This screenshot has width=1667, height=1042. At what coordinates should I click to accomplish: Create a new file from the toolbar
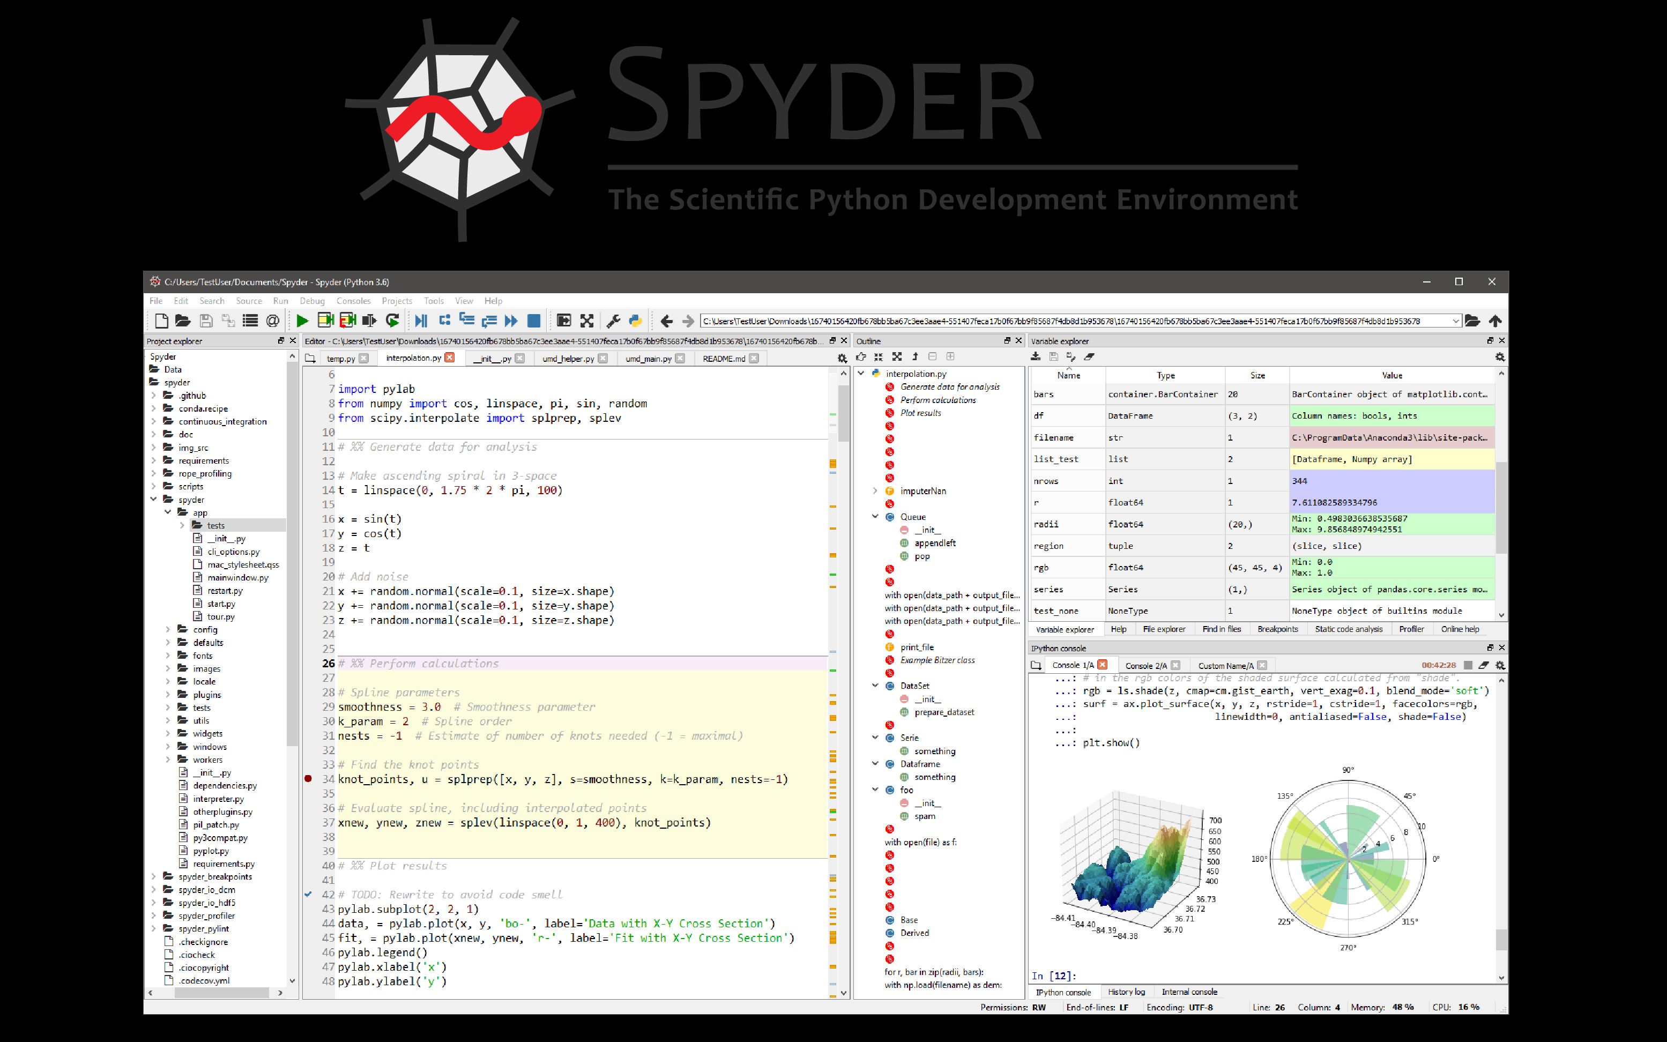(161, 321)
